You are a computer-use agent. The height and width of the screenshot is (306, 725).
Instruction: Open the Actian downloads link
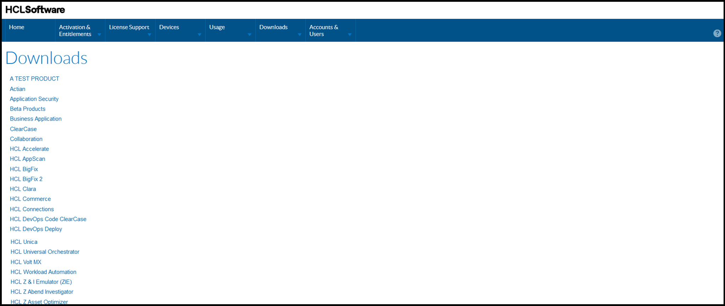pyautogui.click(x=17, y=89)
